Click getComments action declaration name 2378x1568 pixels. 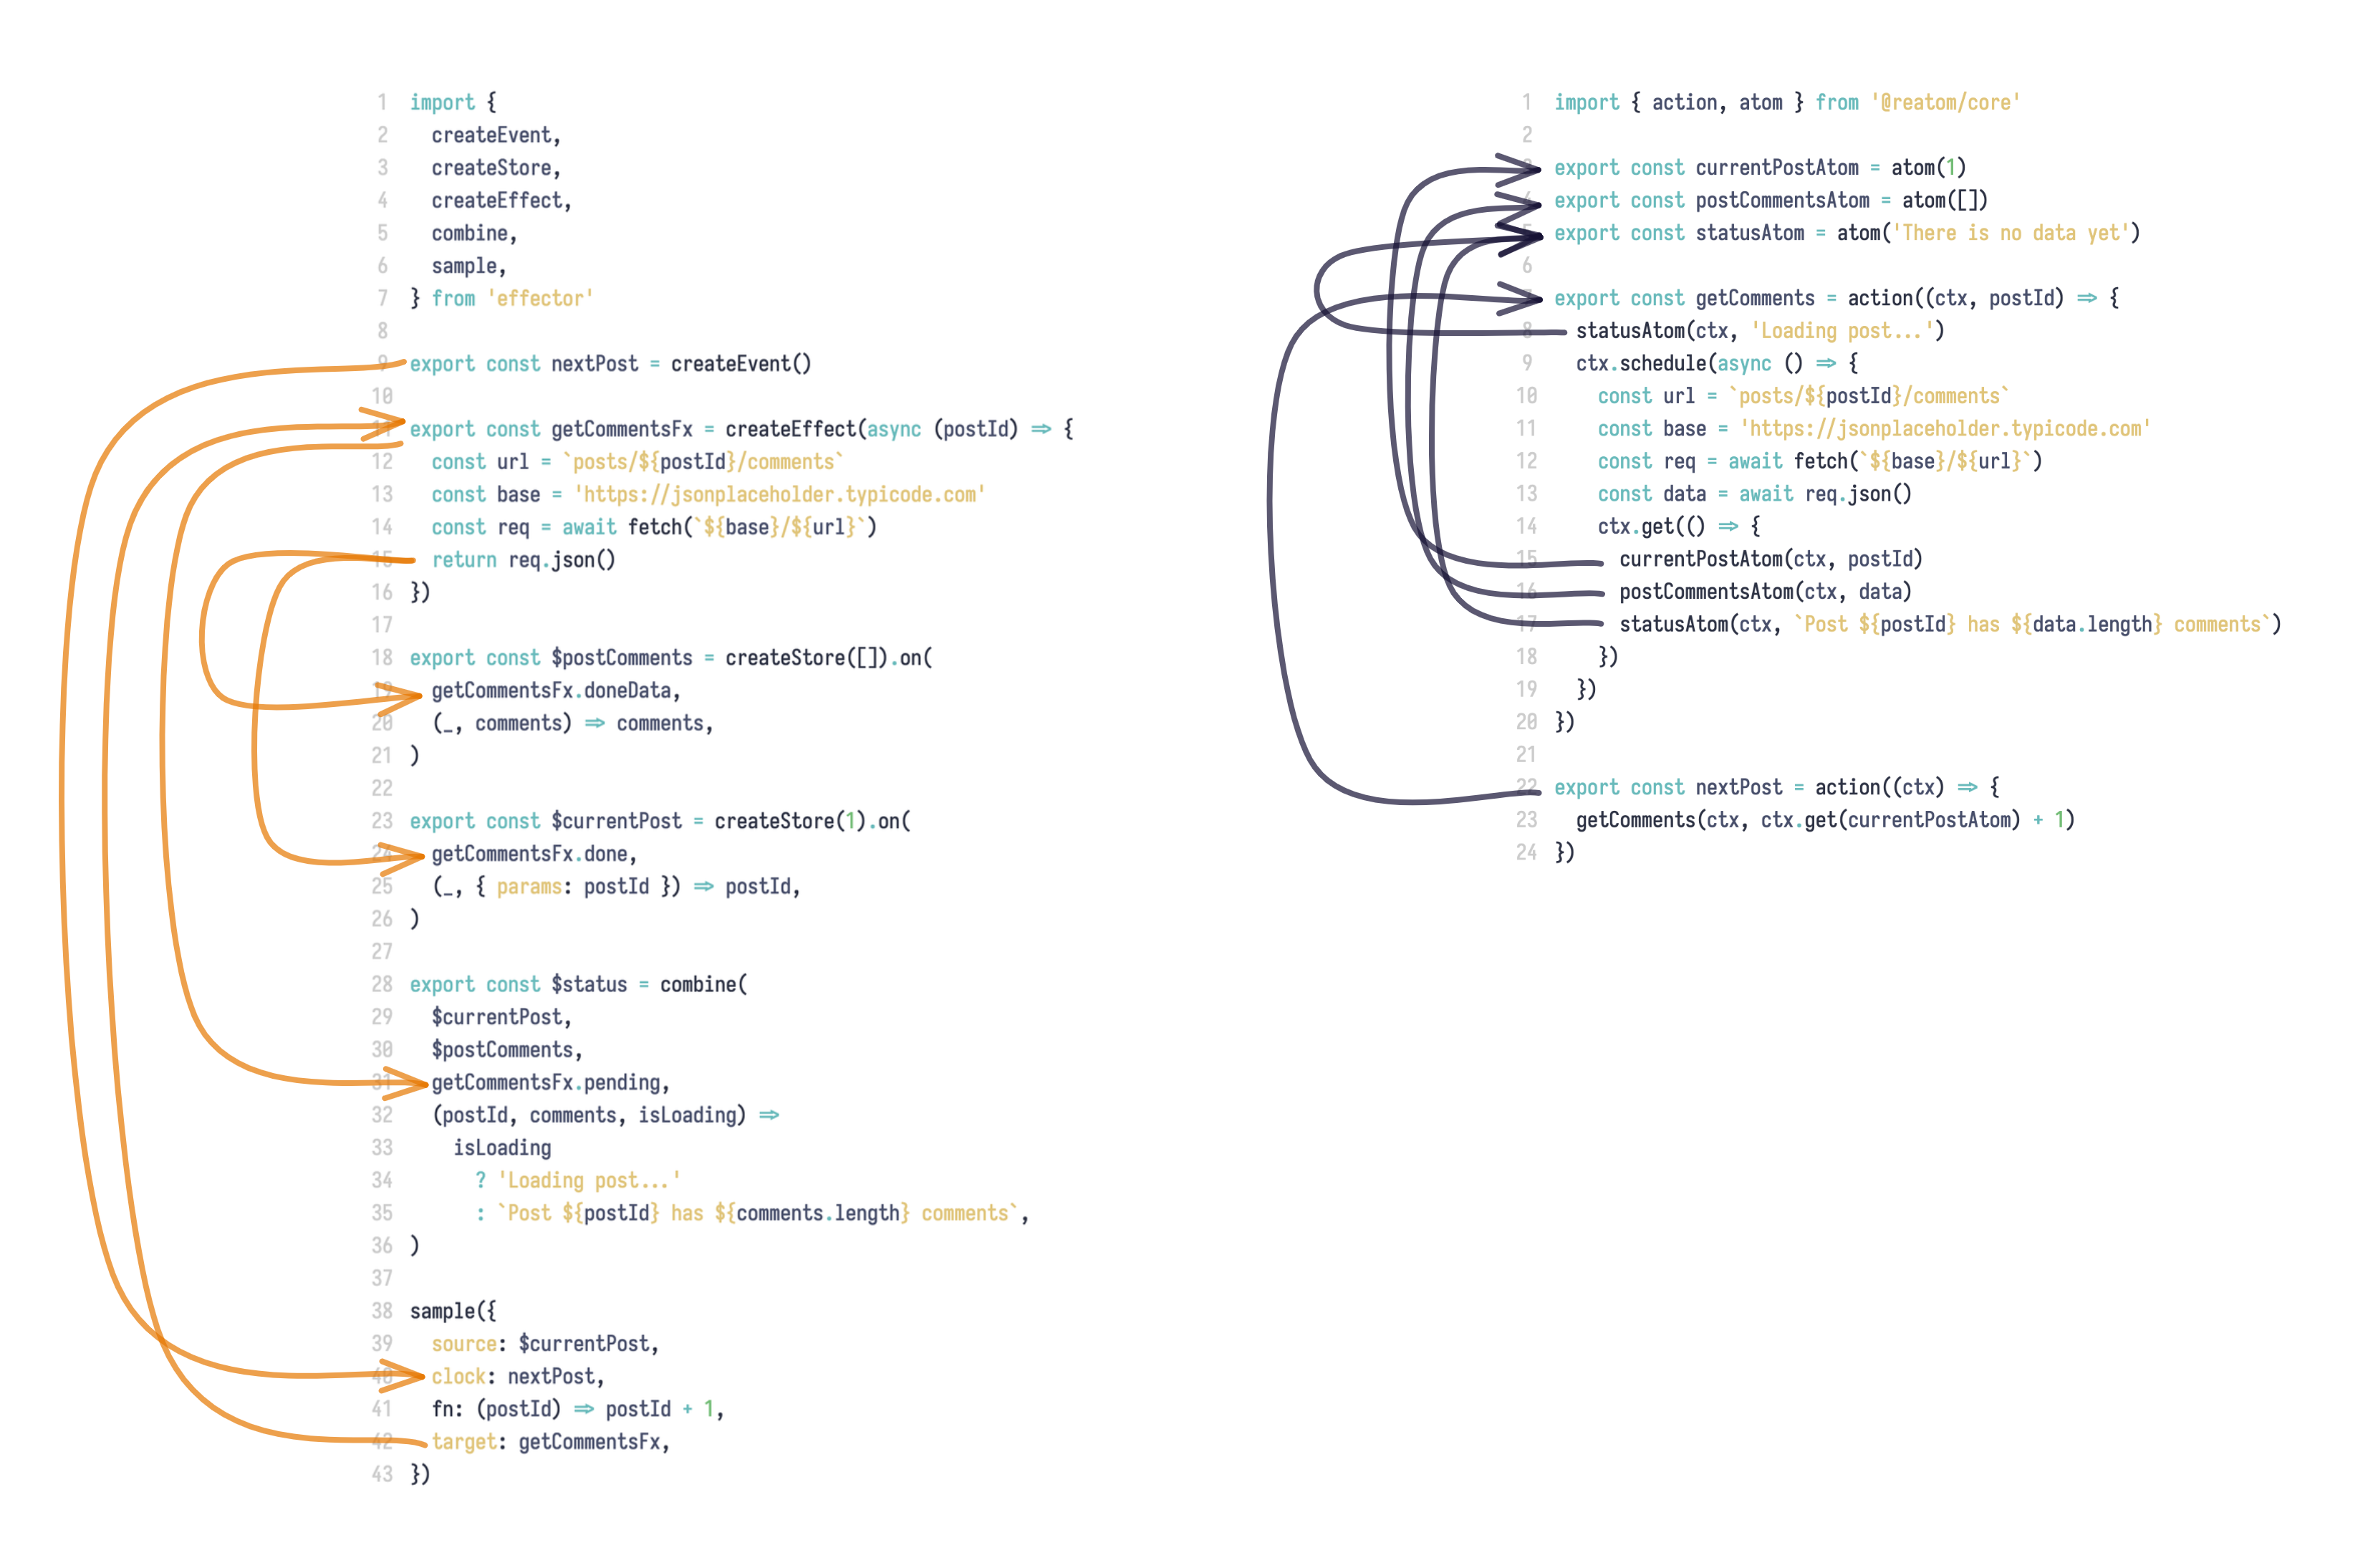click(1754, 298)
